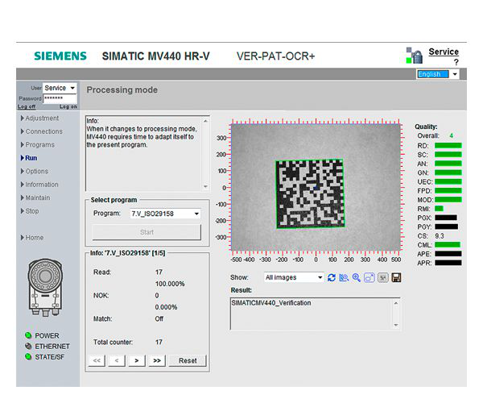The height and width of the screenshot is (403, 483).
Task: Click the zoom-with-chart magnifier icon
Action: [x=344, y=277]
